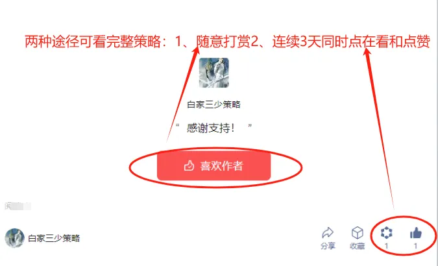Click the red 随意打赏 annotation text
Image resolution: width=438 pixels, height=266 pixels.
[223, 42]
